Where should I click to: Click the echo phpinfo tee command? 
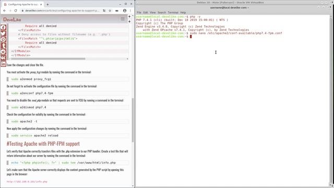64,162
